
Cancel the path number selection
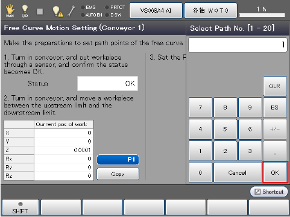238,172
